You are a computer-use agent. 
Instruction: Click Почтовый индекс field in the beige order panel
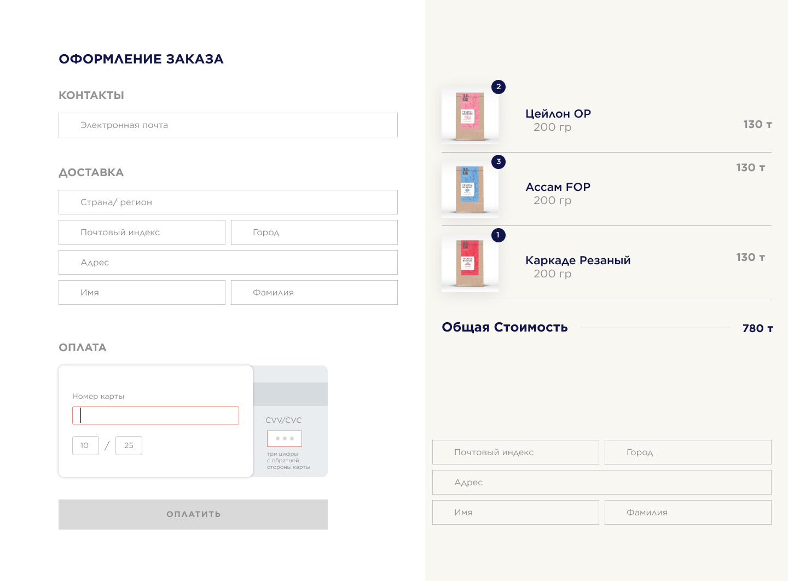pyautogui.click(x=516, y=452)
